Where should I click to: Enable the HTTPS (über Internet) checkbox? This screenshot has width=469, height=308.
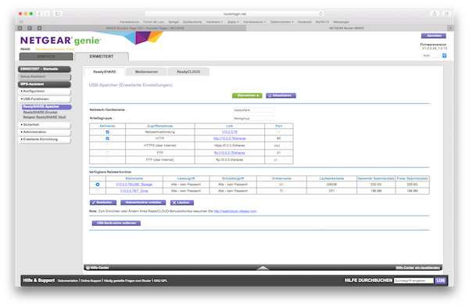107,145
